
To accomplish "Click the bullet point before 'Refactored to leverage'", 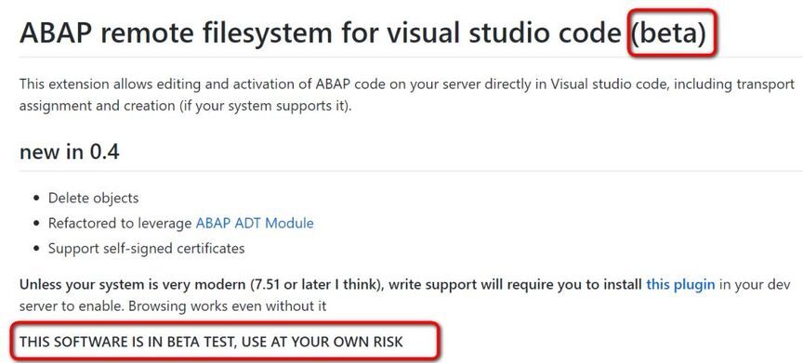I will pos(36,224).
